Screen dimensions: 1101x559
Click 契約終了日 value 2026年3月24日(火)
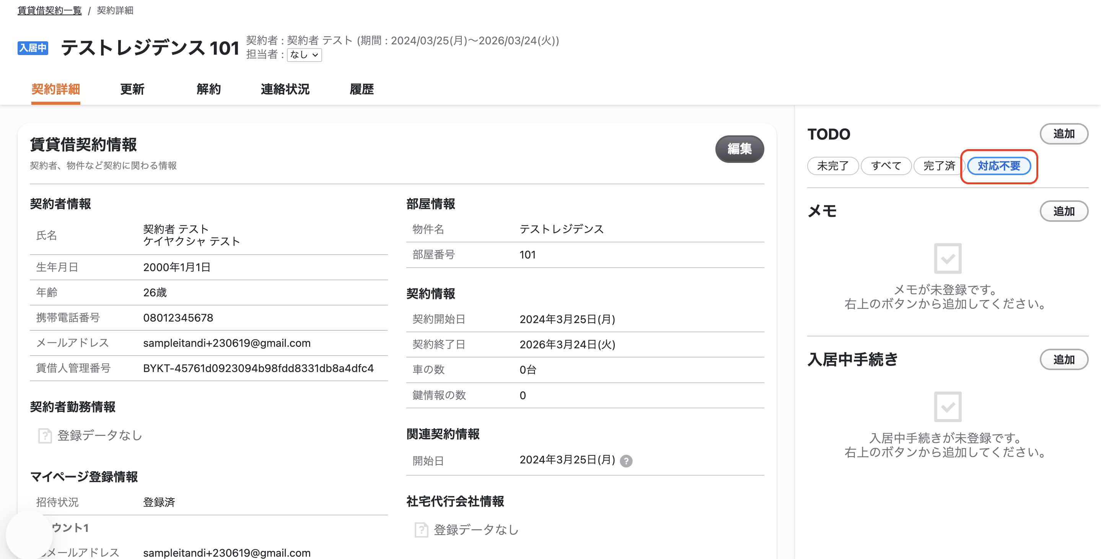[567, 344]
